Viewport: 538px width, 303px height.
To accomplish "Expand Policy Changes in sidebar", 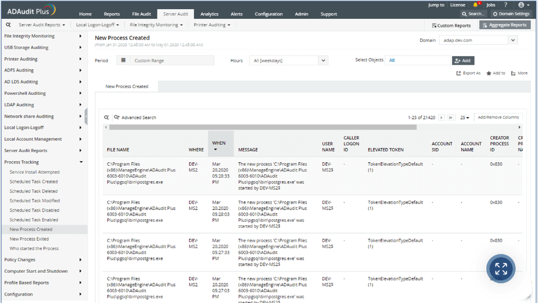I will pyautogui.click(x=43, y=260).
